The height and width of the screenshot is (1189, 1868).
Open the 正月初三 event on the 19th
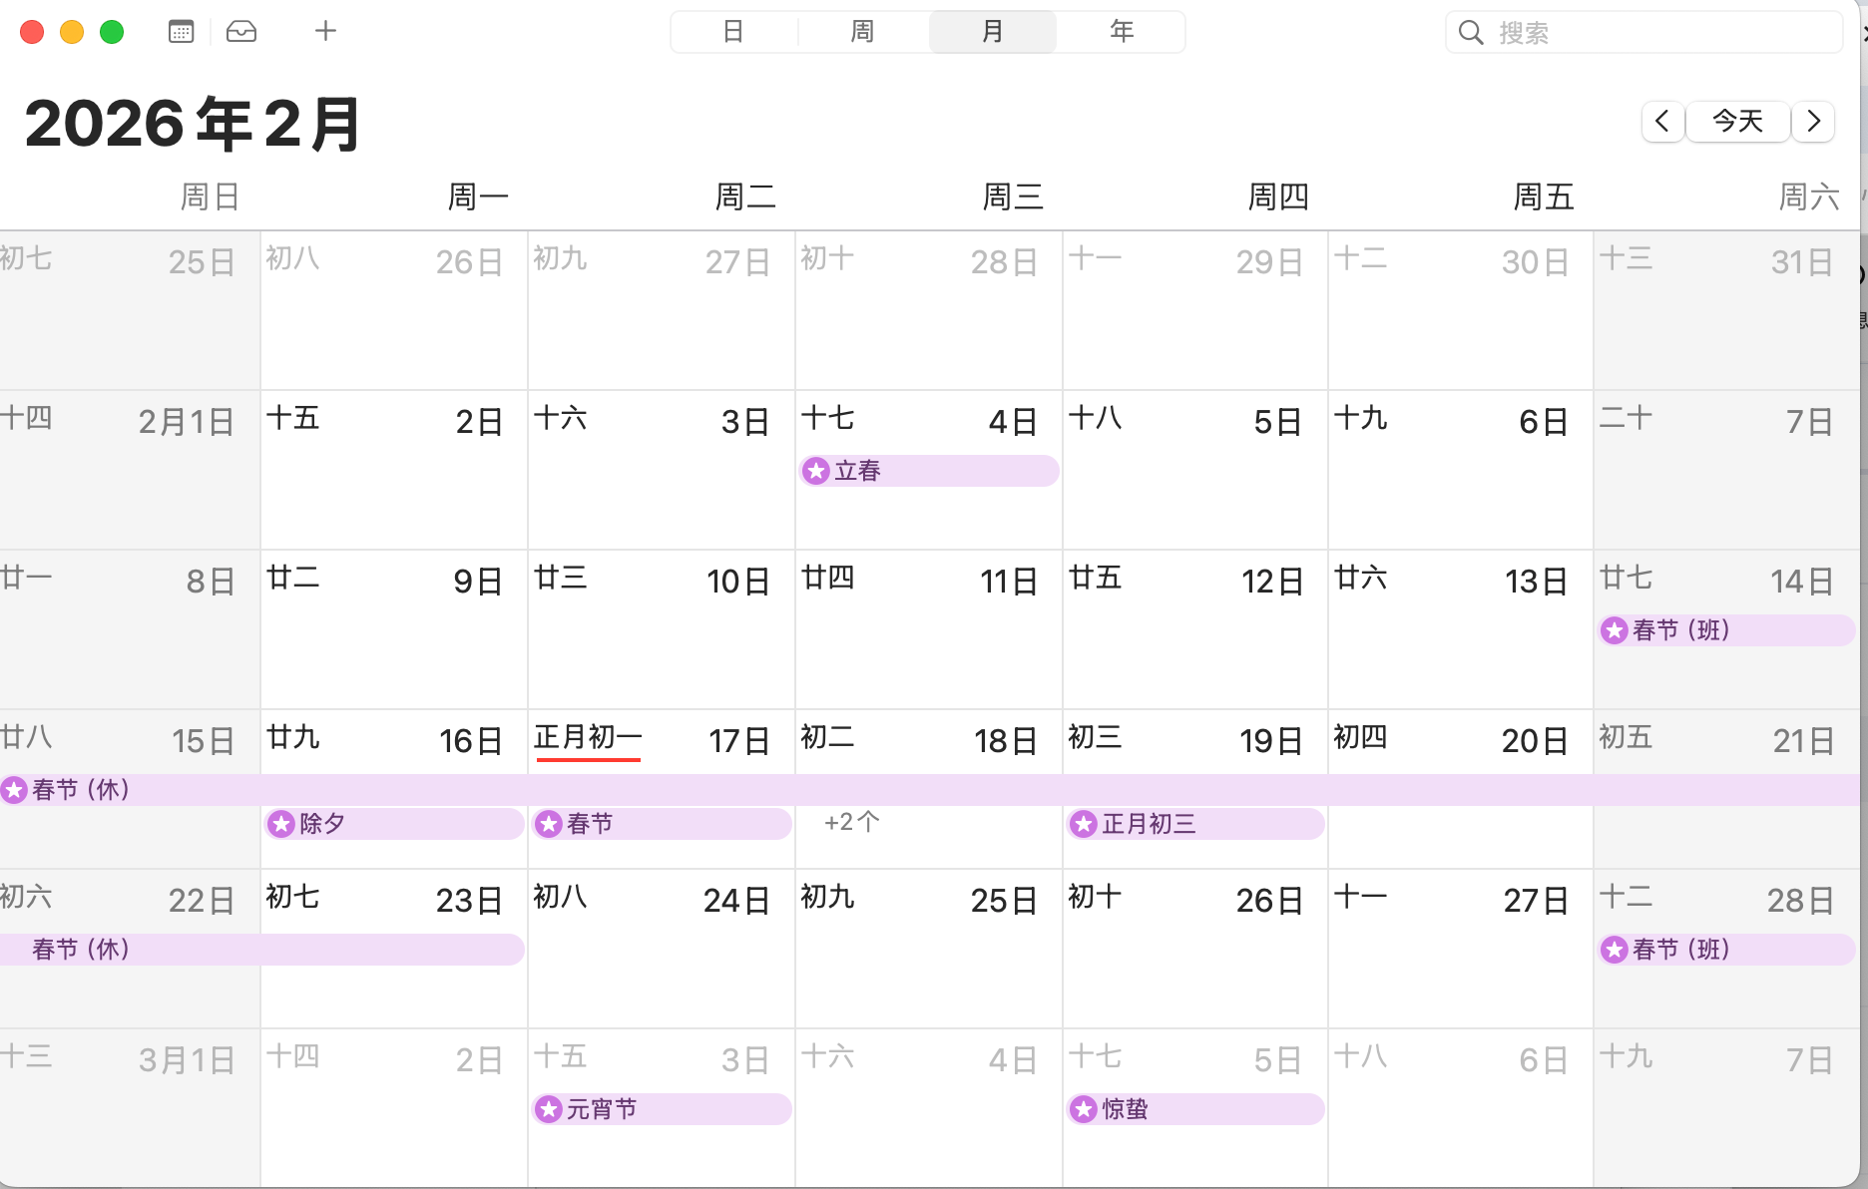pyautogui.click(x=1195, y=824)
